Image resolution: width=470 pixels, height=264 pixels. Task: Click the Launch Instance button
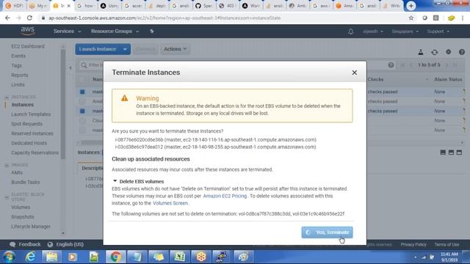pos(98,49)
